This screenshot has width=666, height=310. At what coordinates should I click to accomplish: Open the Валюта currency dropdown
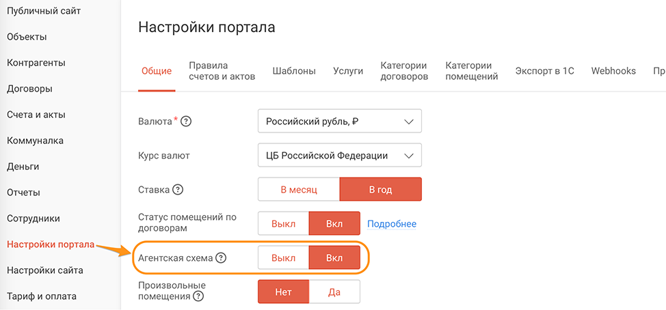coord(340,122)
